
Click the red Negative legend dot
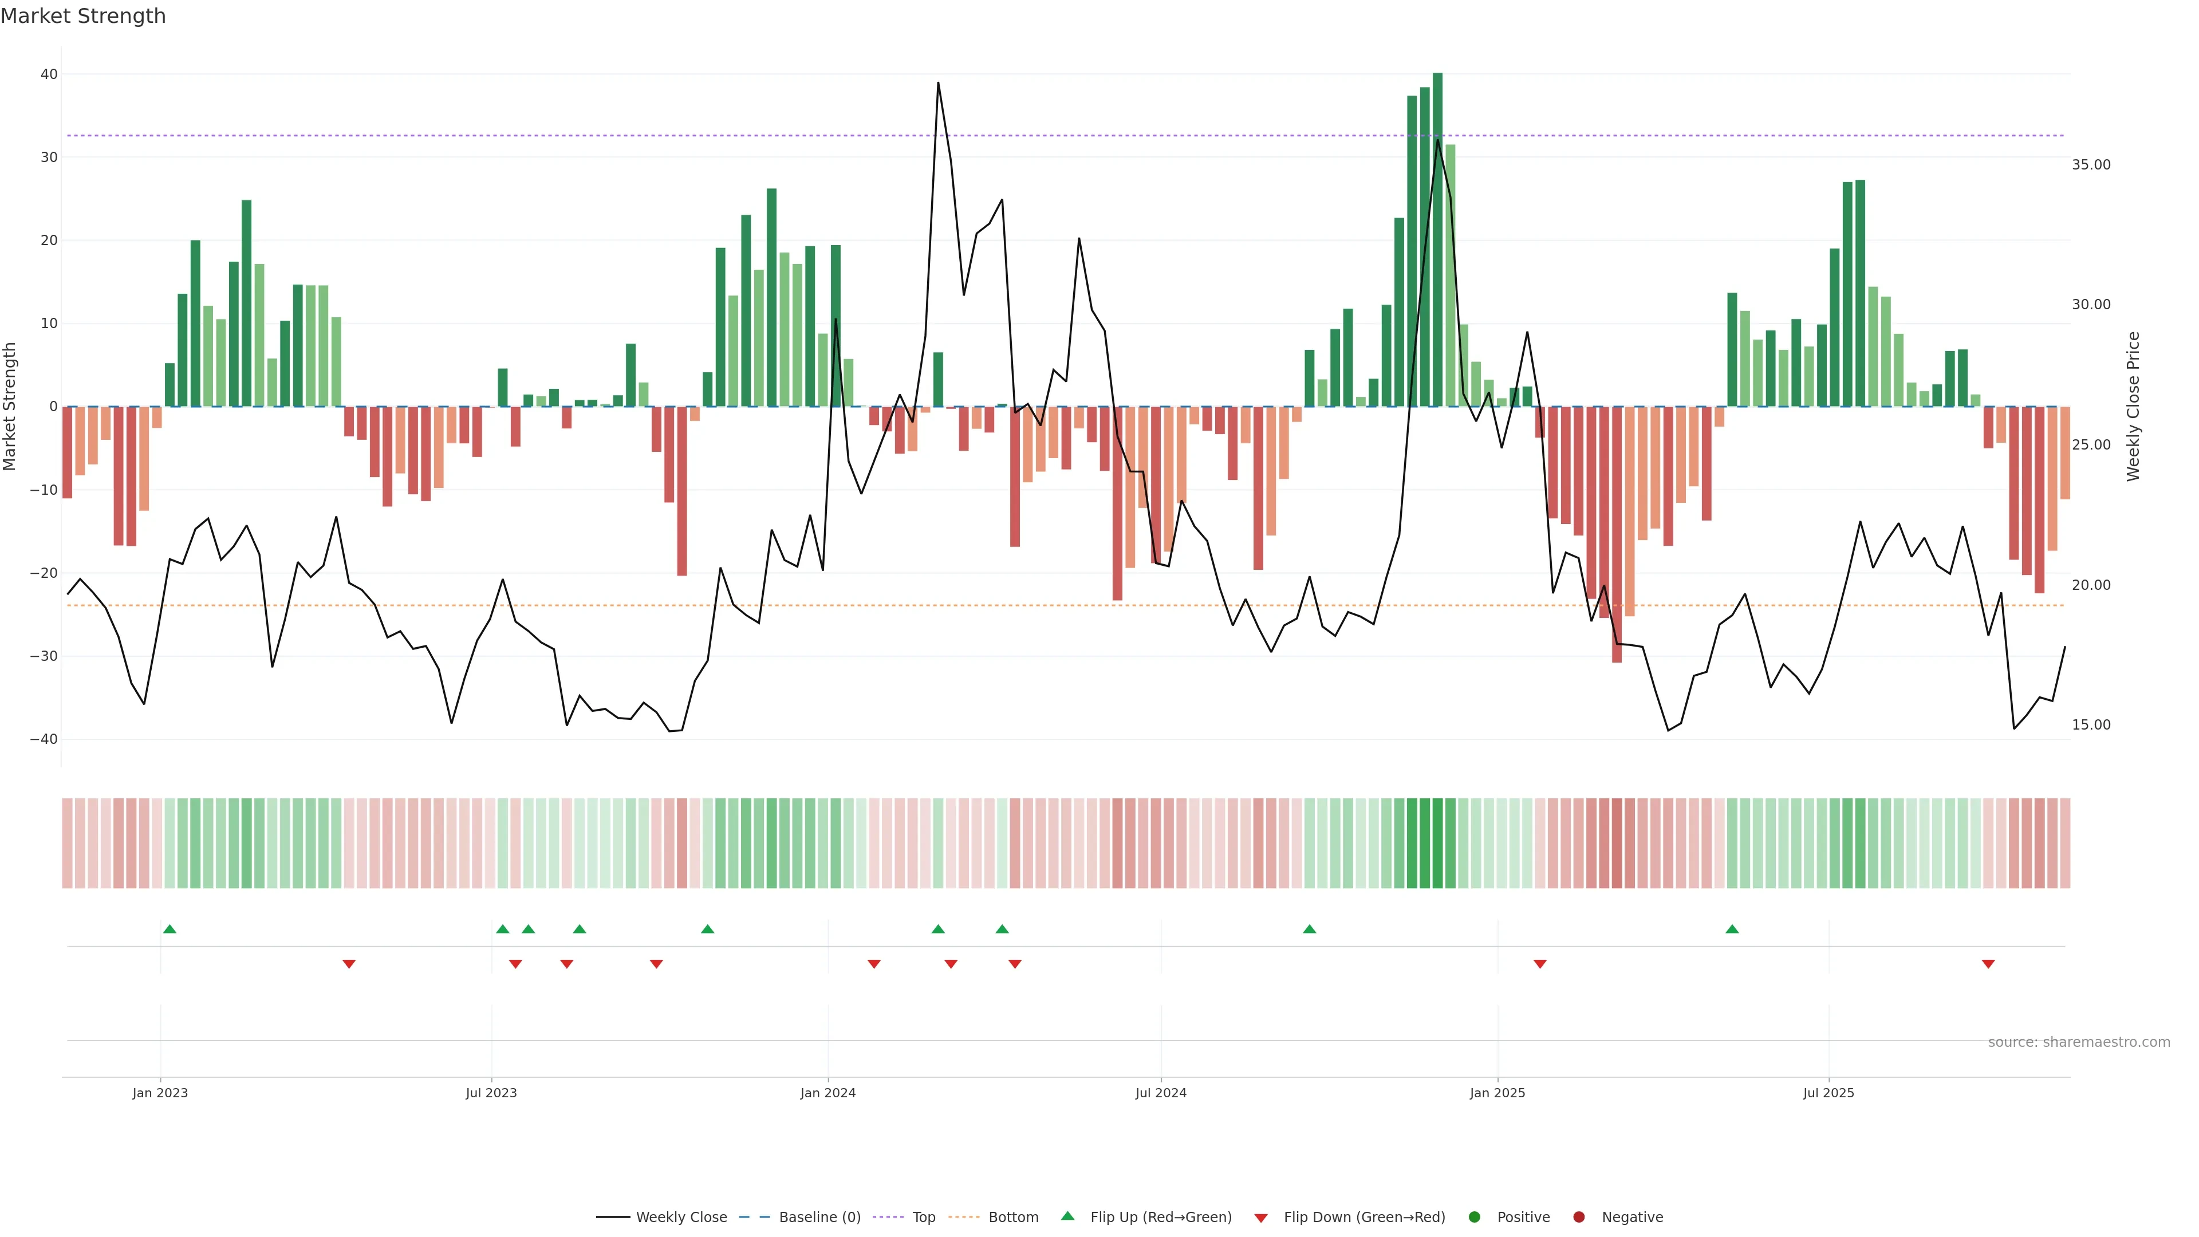1578,1218
